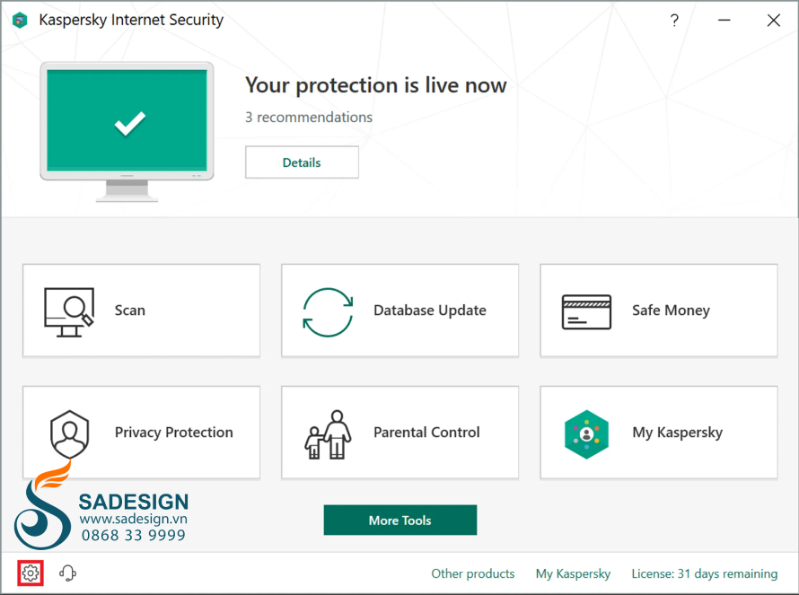Click the My Kaspersky hexagon icon
This screenshot has width=799, height=595.
[x=586, y=434]
